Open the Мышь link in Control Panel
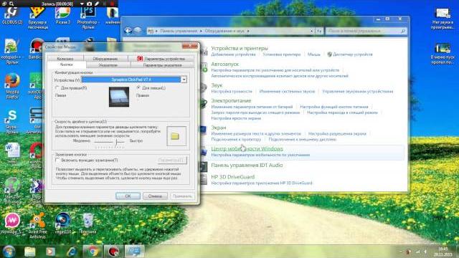 (x=314, y=54)
